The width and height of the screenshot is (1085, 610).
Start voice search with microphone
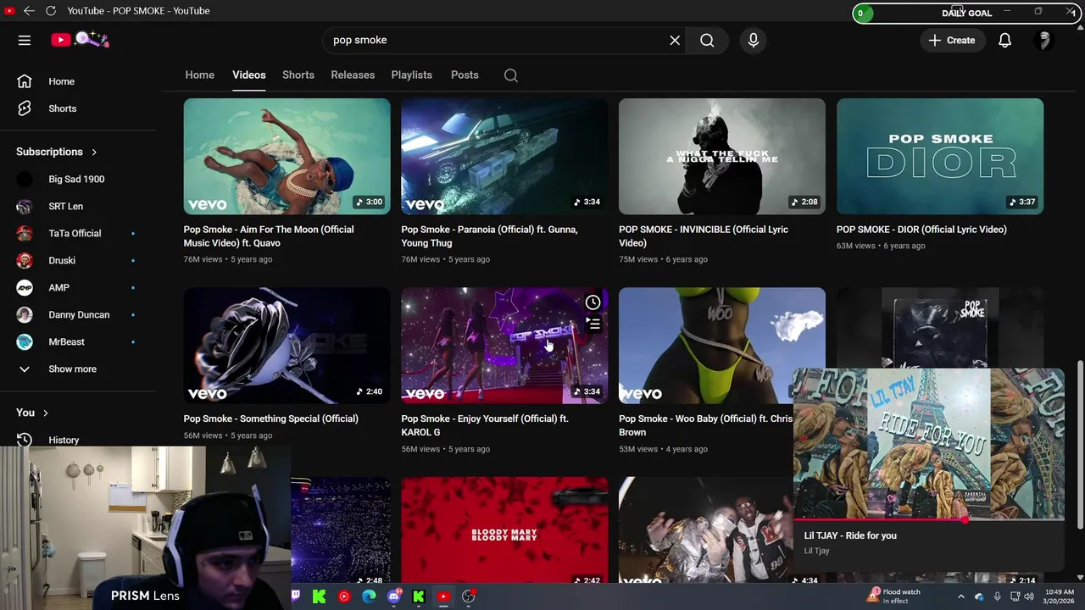tap(753, 40)
